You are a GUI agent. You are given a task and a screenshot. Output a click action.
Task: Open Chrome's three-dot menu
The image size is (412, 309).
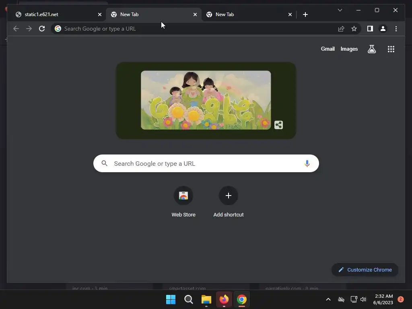[x=396, y=29]
